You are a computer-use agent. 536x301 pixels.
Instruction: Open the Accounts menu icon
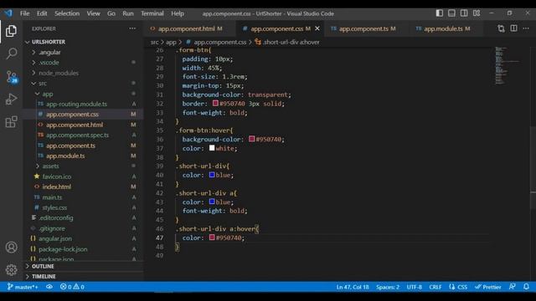tap(11, 247)
